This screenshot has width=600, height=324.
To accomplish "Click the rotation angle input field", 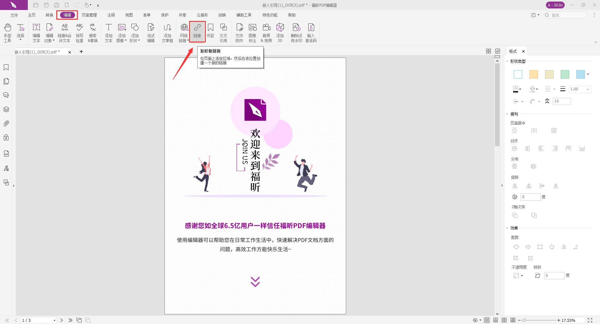I will pos(531,197).
